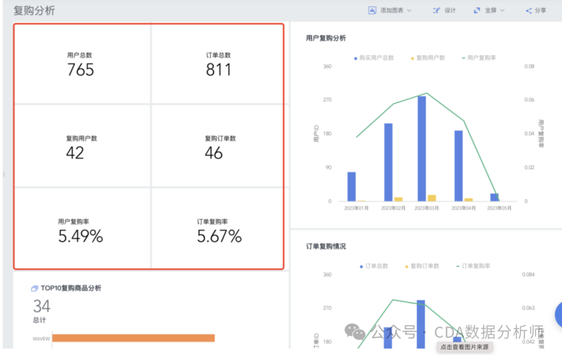Click the 添加图表 chart icon

372,10
